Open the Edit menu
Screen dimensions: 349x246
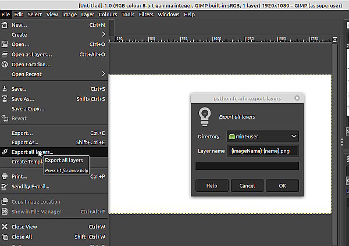[x=19, y=15]
